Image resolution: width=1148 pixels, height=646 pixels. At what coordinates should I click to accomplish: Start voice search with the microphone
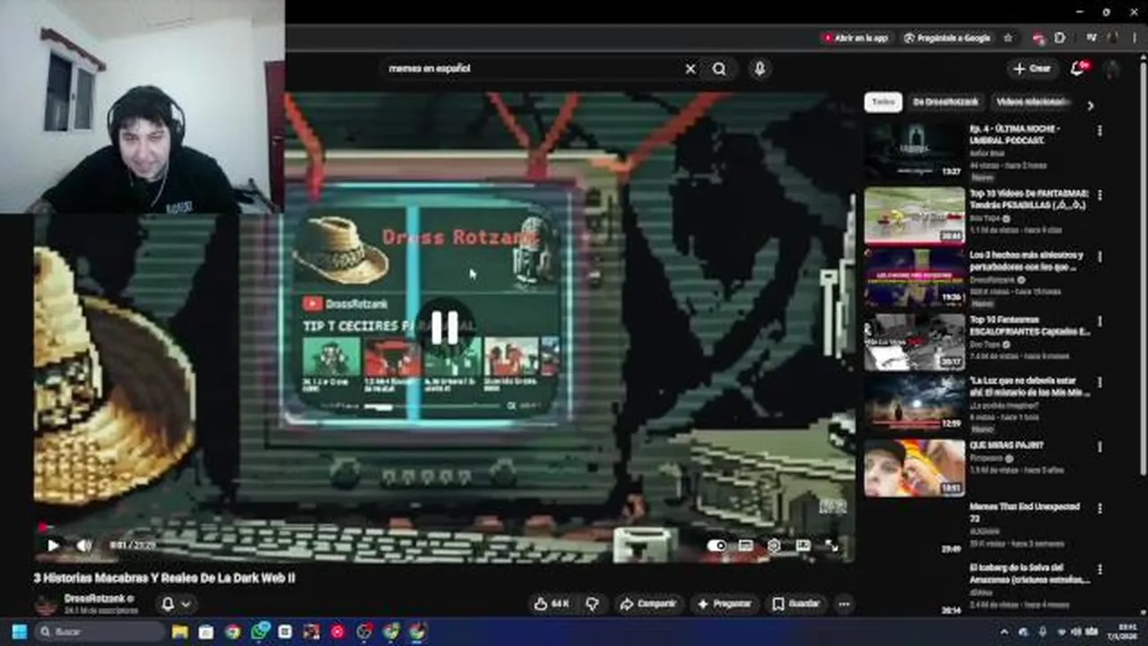(x=760, y=68)
